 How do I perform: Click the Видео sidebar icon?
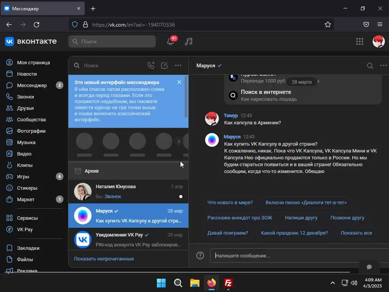click(x=9, y=154)
